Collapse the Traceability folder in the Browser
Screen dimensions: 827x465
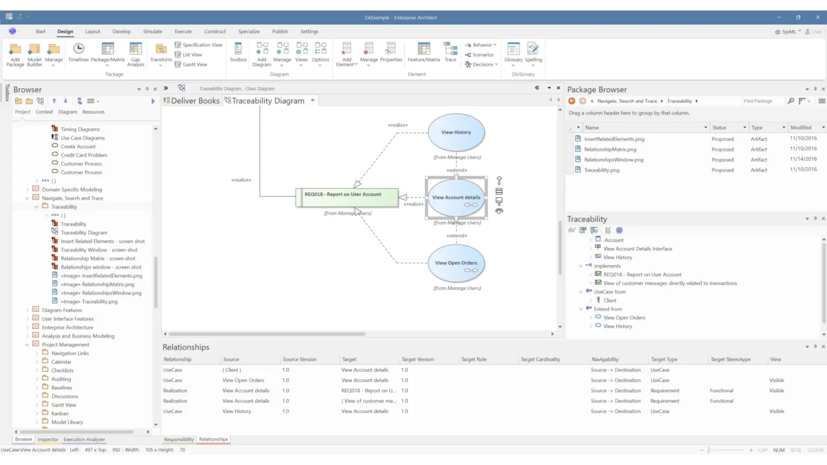click(x=37, y=206)
